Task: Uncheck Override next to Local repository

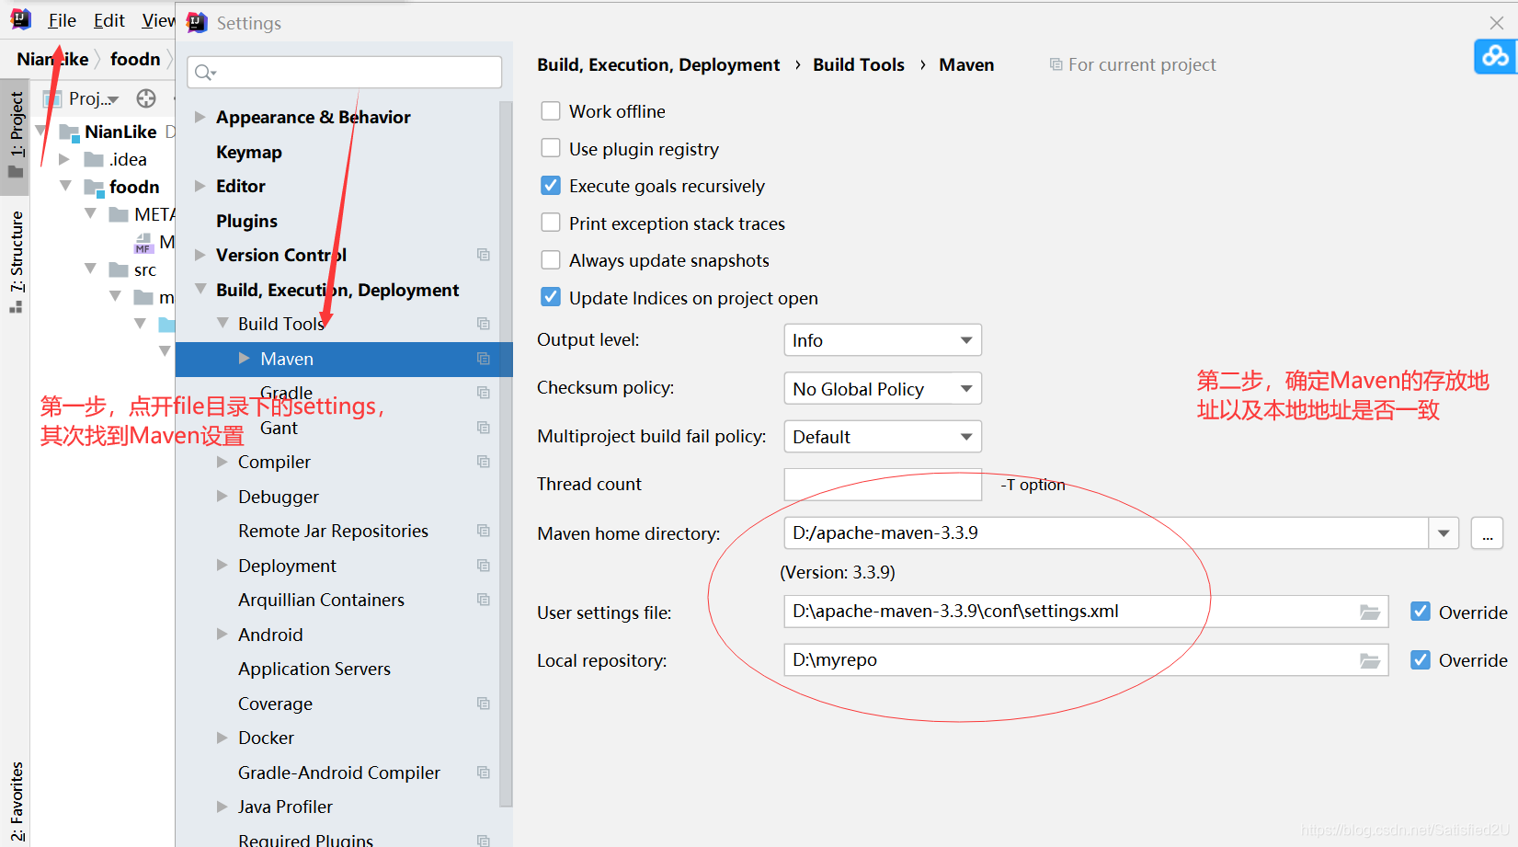Action: coord(1421,659)
